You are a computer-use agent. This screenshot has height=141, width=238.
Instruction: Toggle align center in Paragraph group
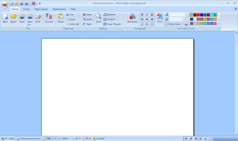(147, 19)
